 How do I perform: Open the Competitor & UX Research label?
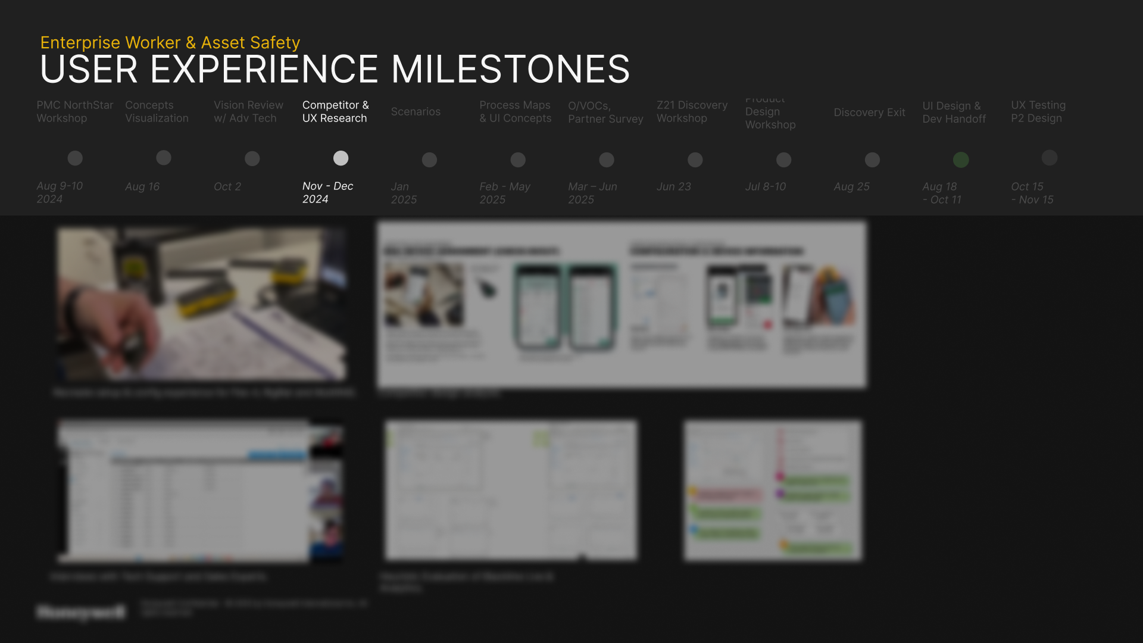click(x=335, y=112)
